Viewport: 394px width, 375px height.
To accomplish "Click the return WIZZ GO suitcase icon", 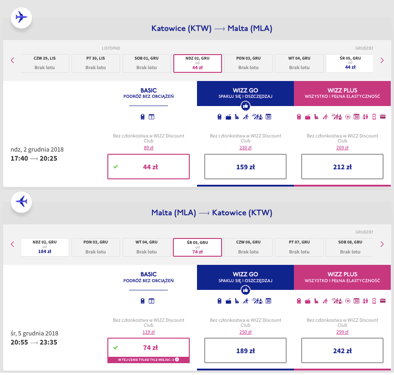I will click(228, 301).
